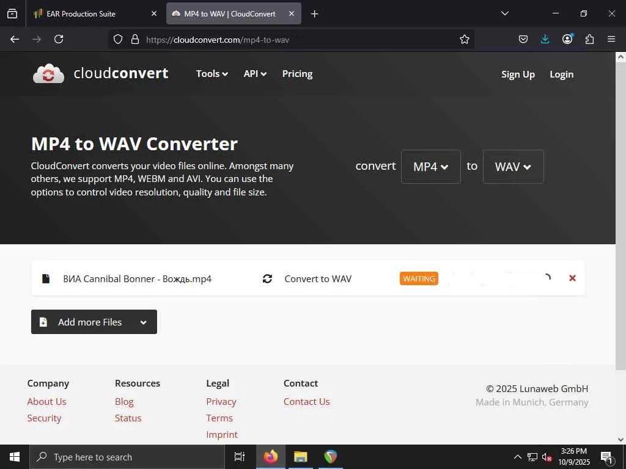
Task: Click the Windows Start button
Action: coord(15,457)
